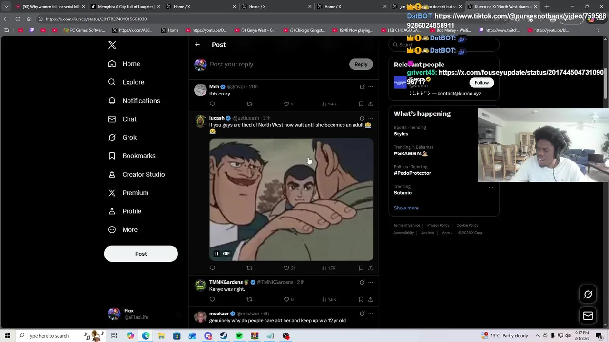The height and width of the screenshot is (342, 609).
Task: Click Show more under What's happening
Action: [406, 208]
